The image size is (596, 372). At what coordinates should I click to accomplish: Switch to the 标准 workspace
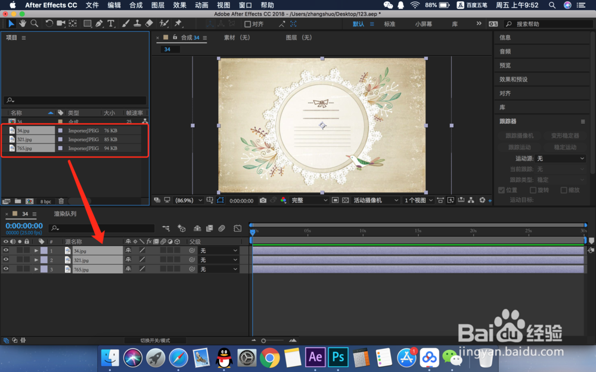pos(389,24)
